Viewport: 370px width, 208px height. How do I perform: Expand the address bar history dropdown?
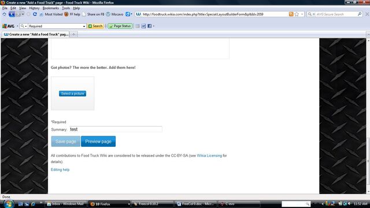click(x=302, y=14)
